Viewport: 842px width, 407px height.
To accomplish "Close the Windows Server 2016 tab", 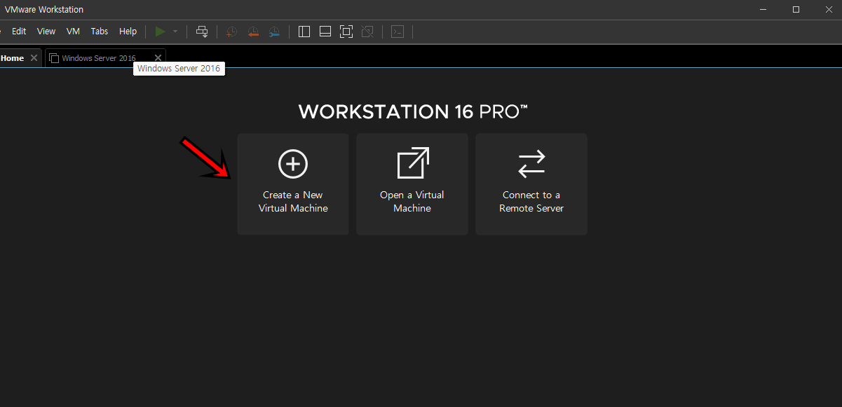I will (158, 58).
